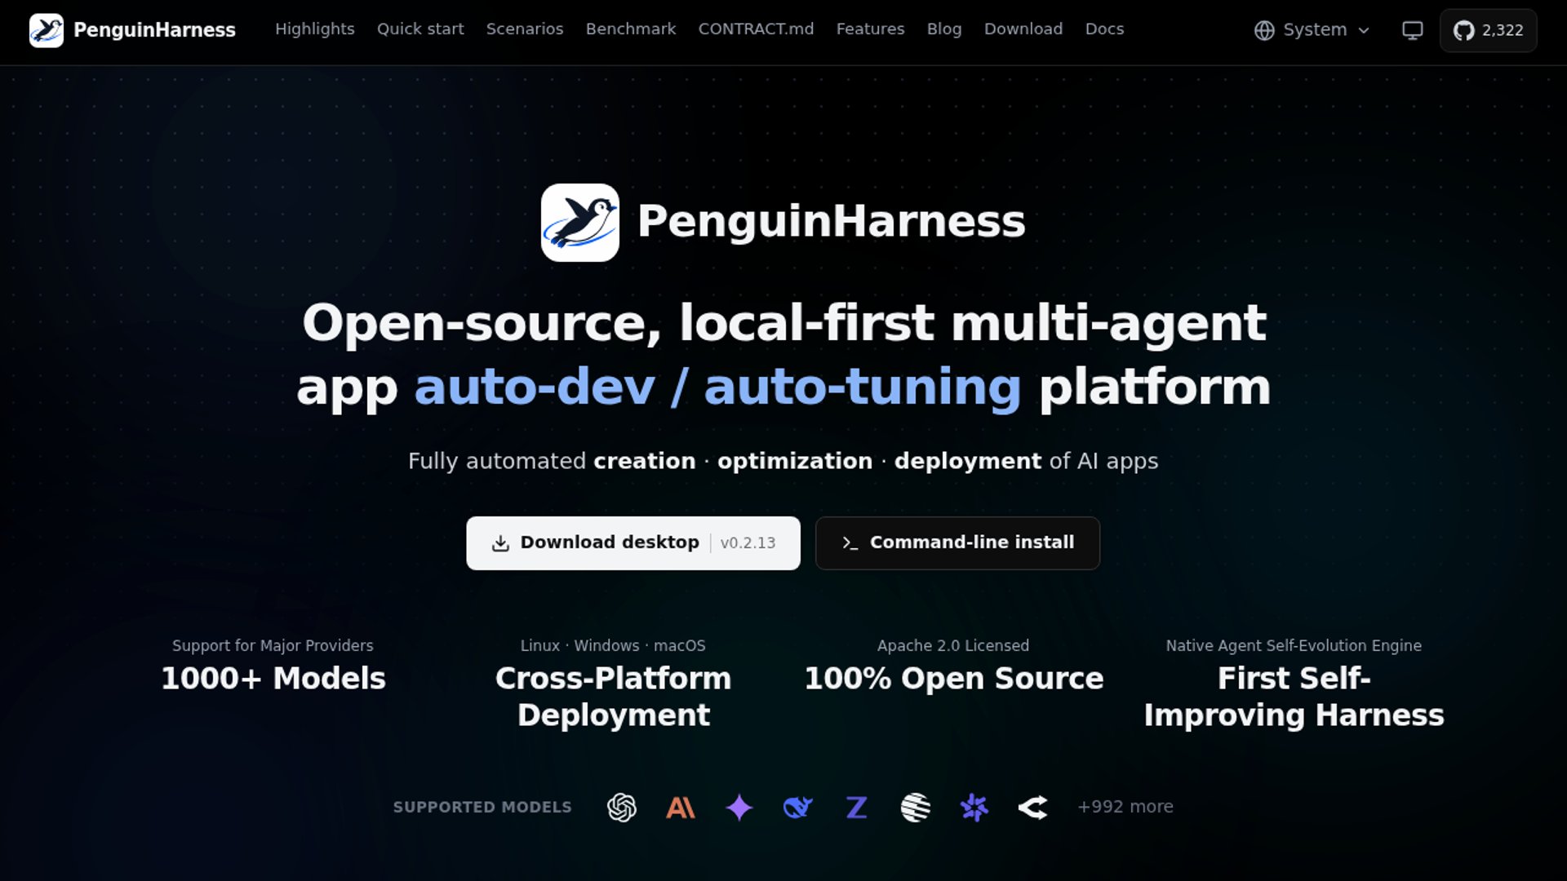Open the Scenarios nav item

[525, 29]
